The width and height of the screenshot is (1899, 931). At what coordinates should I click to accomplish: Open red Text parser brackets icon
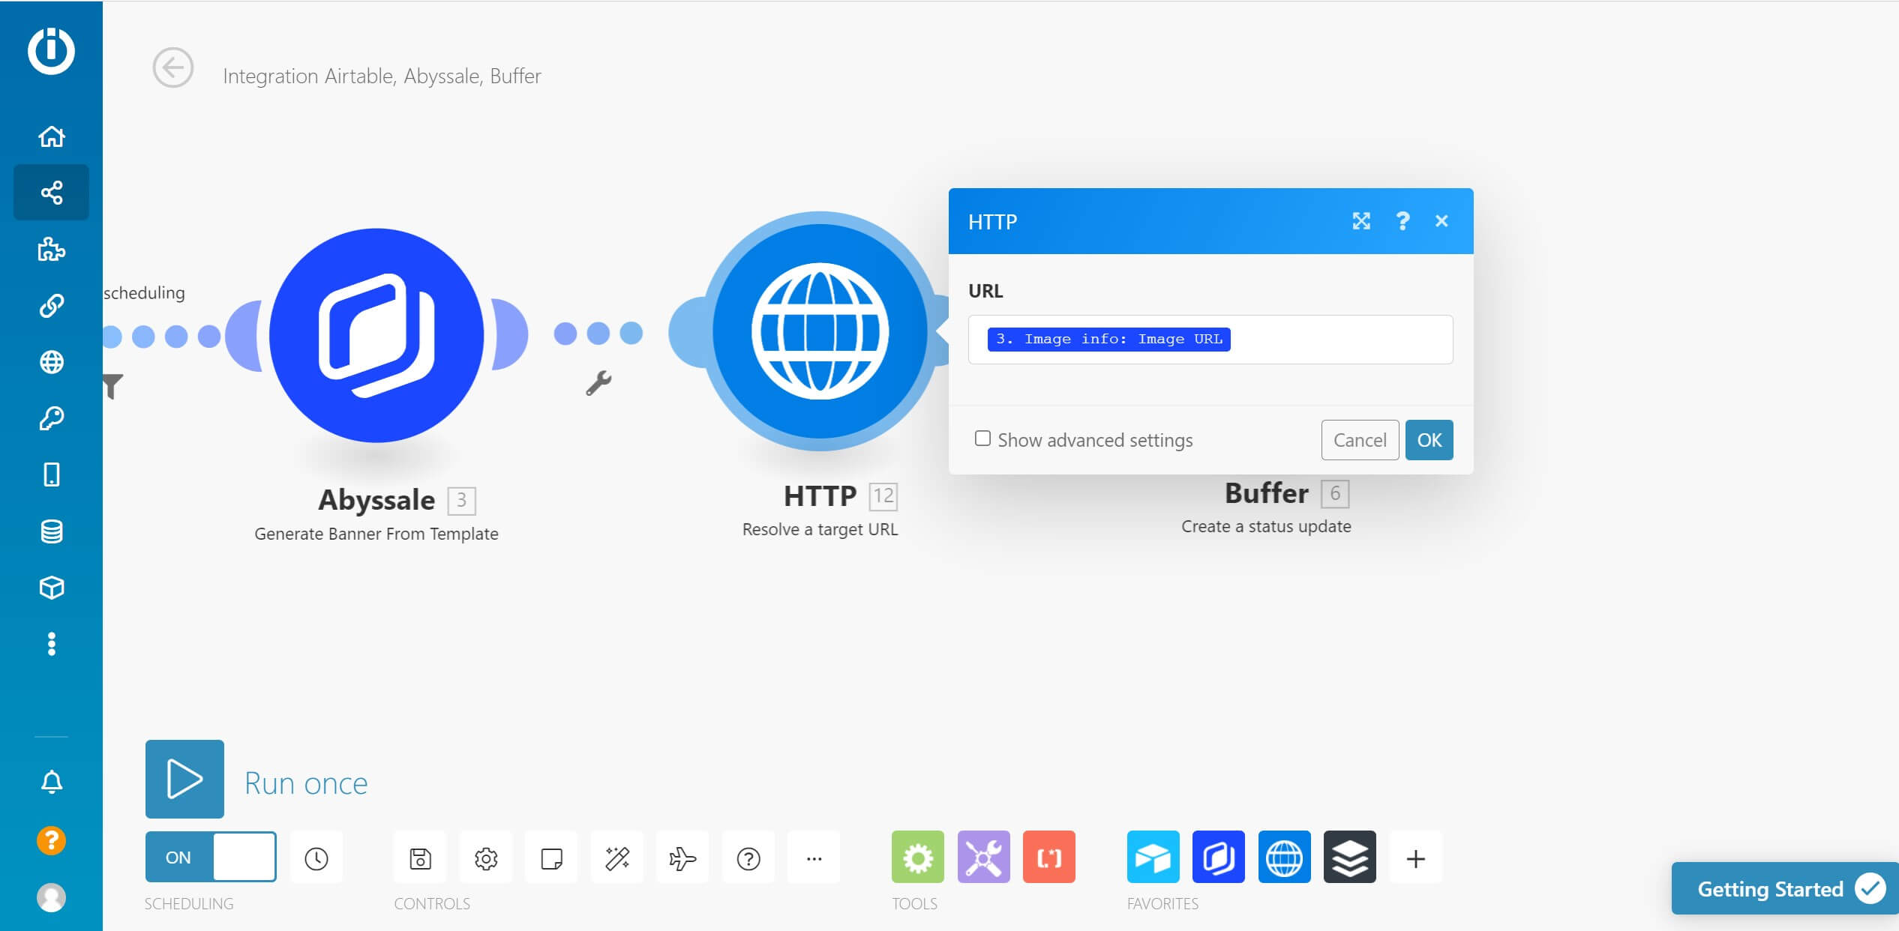pos(1049,857)
